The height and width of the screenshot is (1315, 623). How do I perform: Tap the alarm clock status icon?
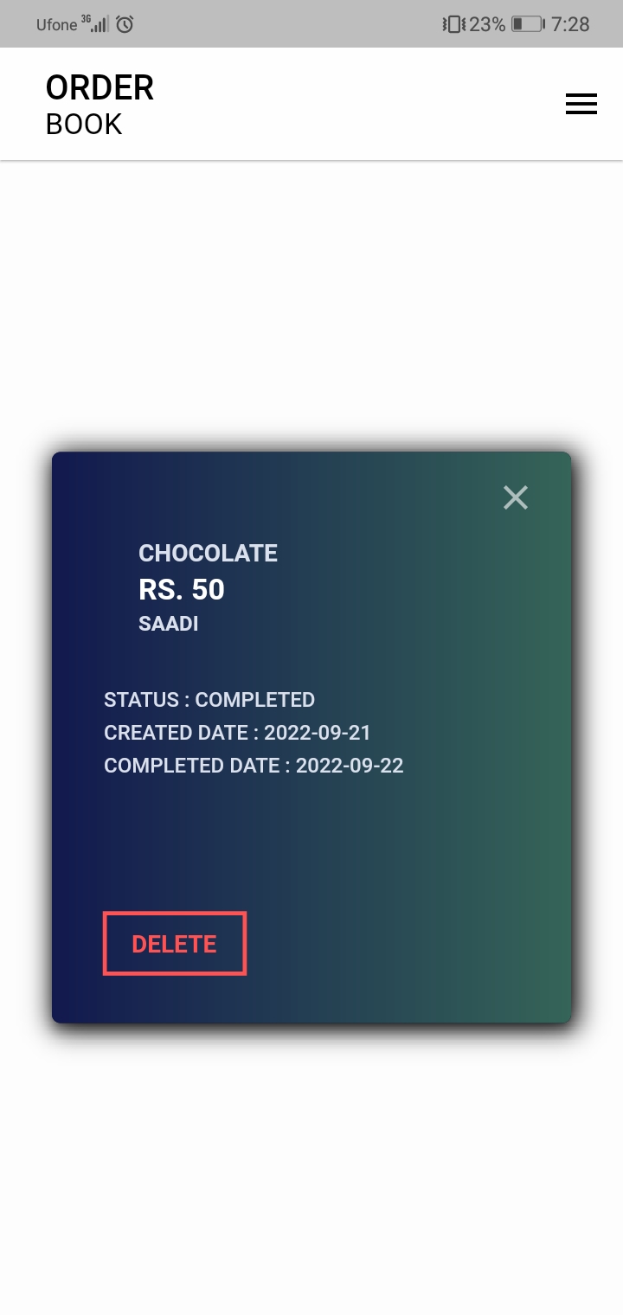point(125,24)
